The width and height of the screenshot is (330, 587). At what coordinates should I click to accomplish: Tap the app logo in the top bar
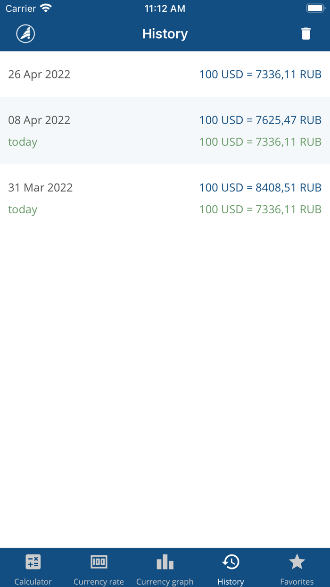[x=25, y=34]
